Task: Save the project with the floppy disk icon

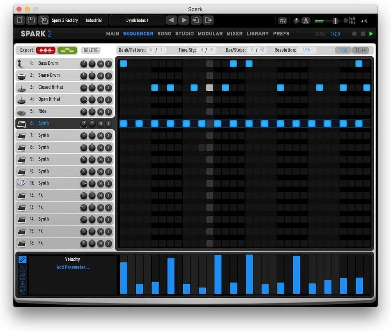Action: coord(32,20)
